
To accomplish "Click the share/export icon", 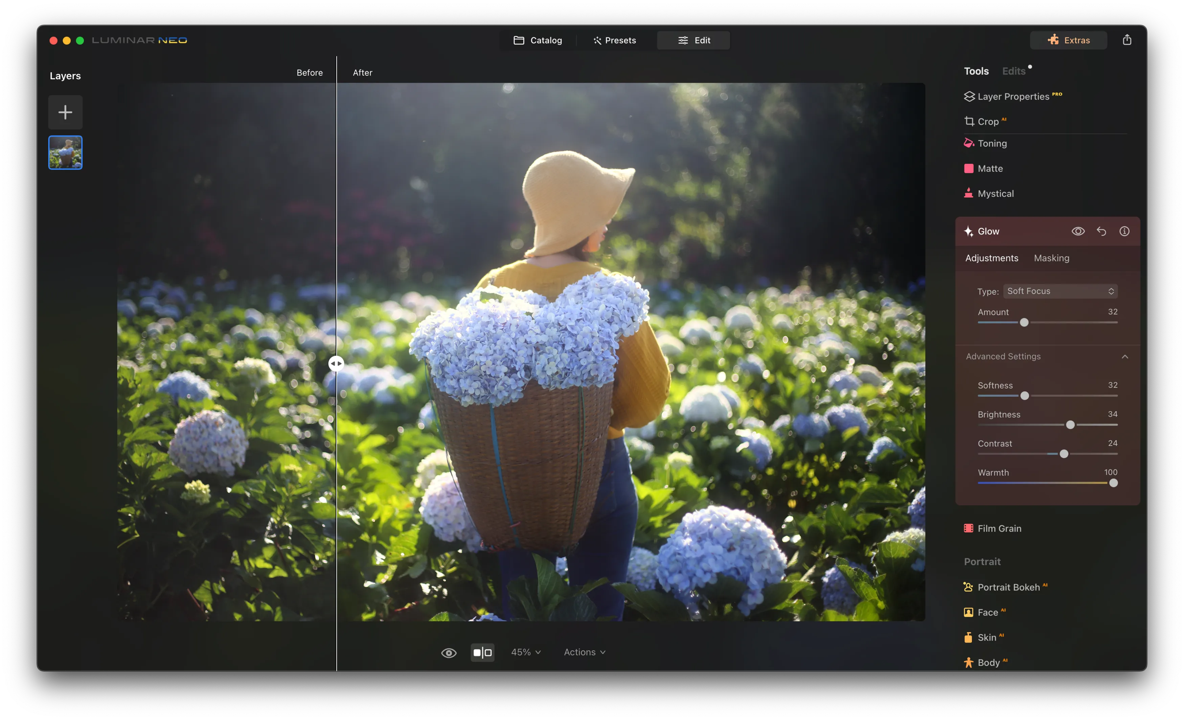I will [1126, 40].
